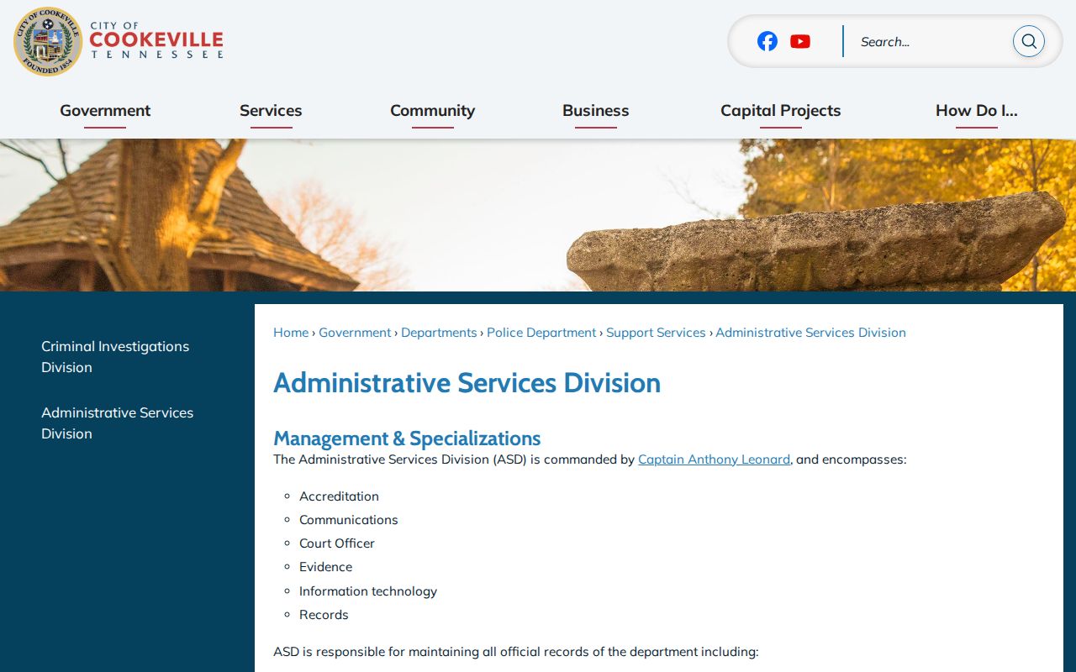Open Support Services breadcrumb
This screenshot has width=1076, height=672.
[656, 333]
